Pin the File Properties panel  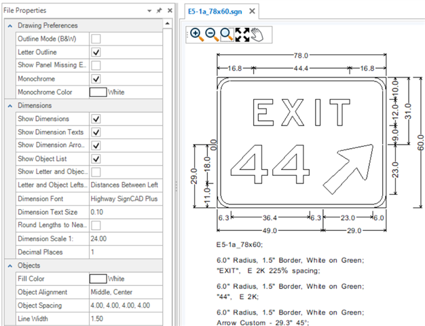coord(159,12)
